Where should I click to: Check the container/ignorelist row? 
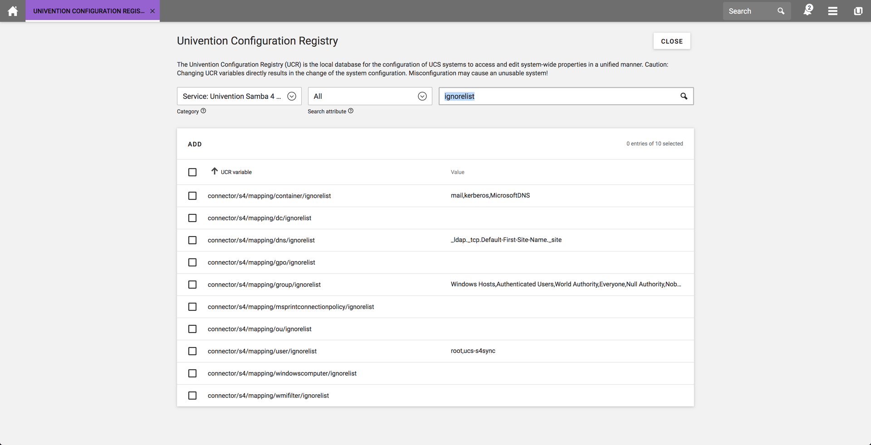(192, 196)
